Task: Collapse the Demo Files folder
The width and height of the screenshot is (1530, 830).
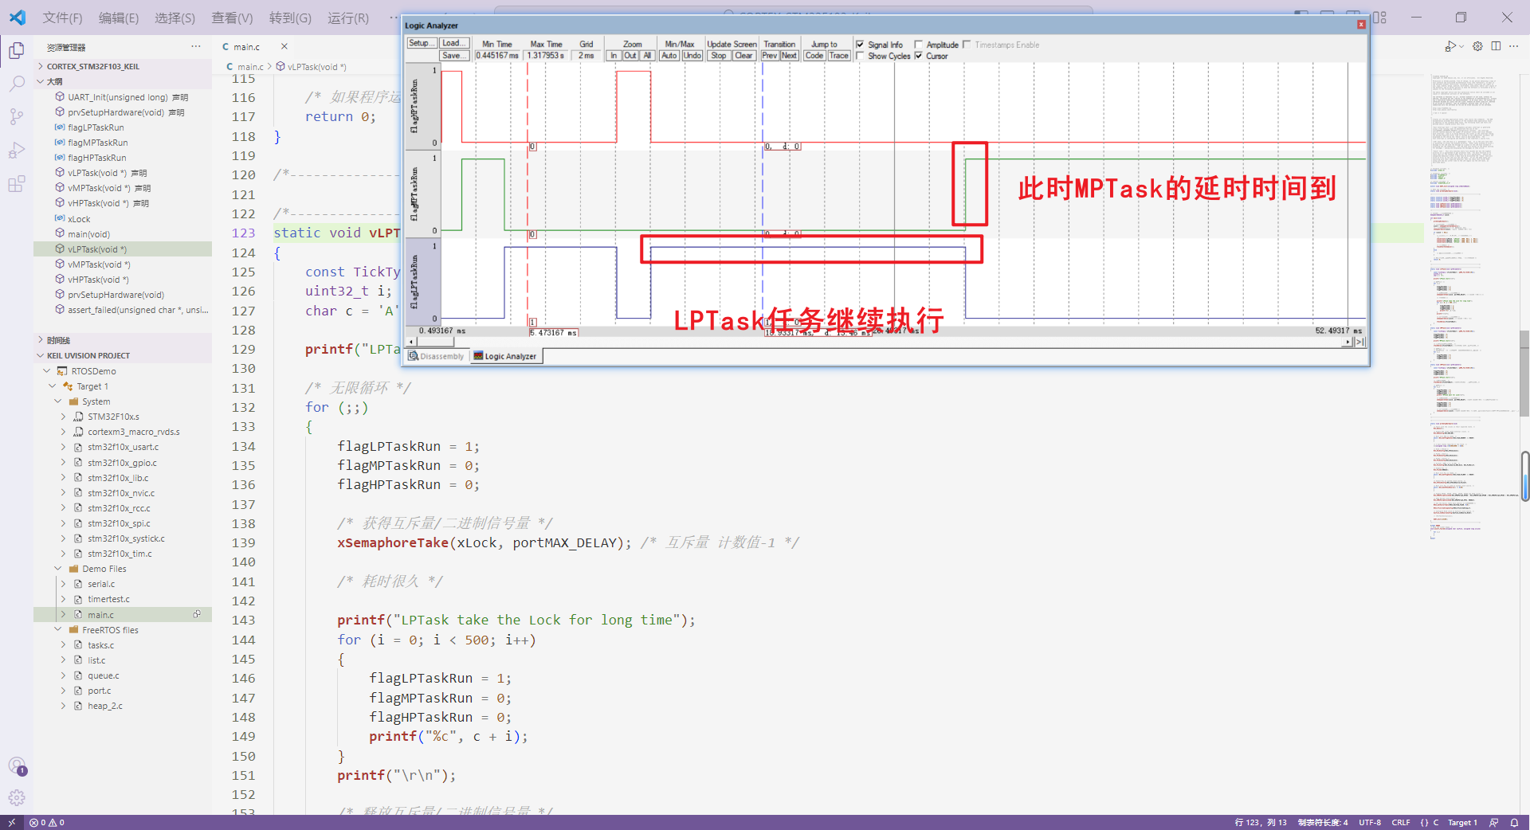Action: click(x=58, y=569)
